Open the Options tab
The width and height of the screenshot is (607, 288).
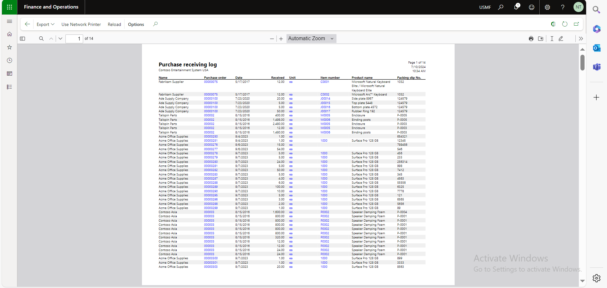(136, 24)
